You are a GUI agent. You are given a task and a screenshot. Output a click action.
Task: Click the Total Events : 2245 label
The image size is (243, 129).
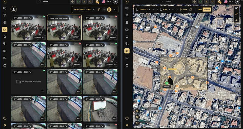point(82,9)
